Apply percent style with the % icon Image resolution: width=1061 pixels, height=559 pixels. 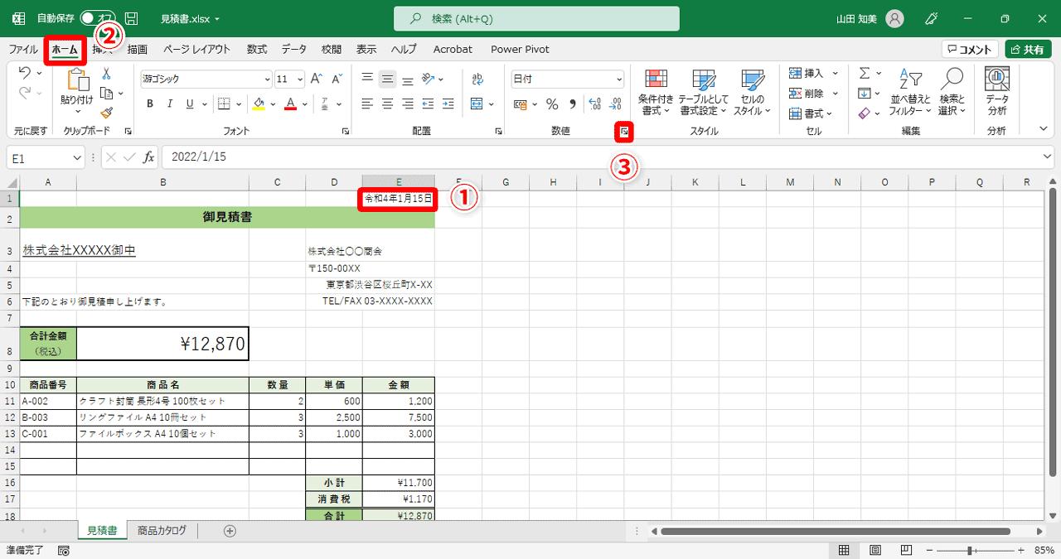point(552,105)
